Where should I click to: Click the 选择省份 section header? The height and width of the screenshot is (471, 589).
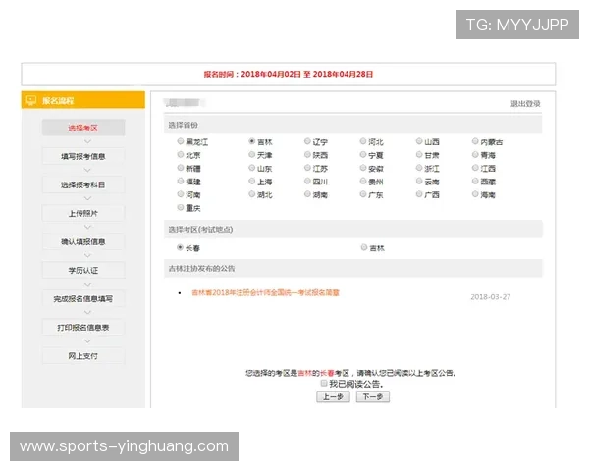point(353,125)
